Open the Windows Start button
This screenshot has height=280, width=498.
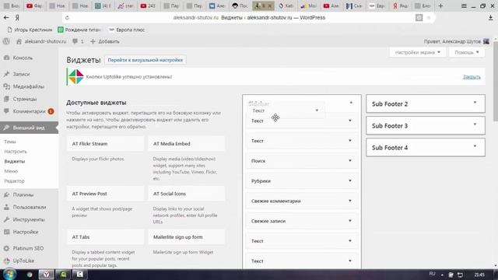tap(9, 275)
